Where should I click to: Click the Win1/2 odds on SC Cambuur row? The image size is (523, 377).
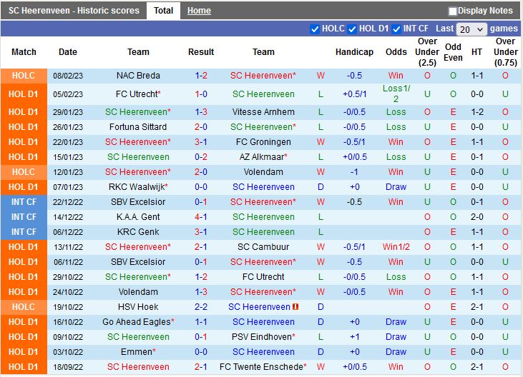[396, 247]
